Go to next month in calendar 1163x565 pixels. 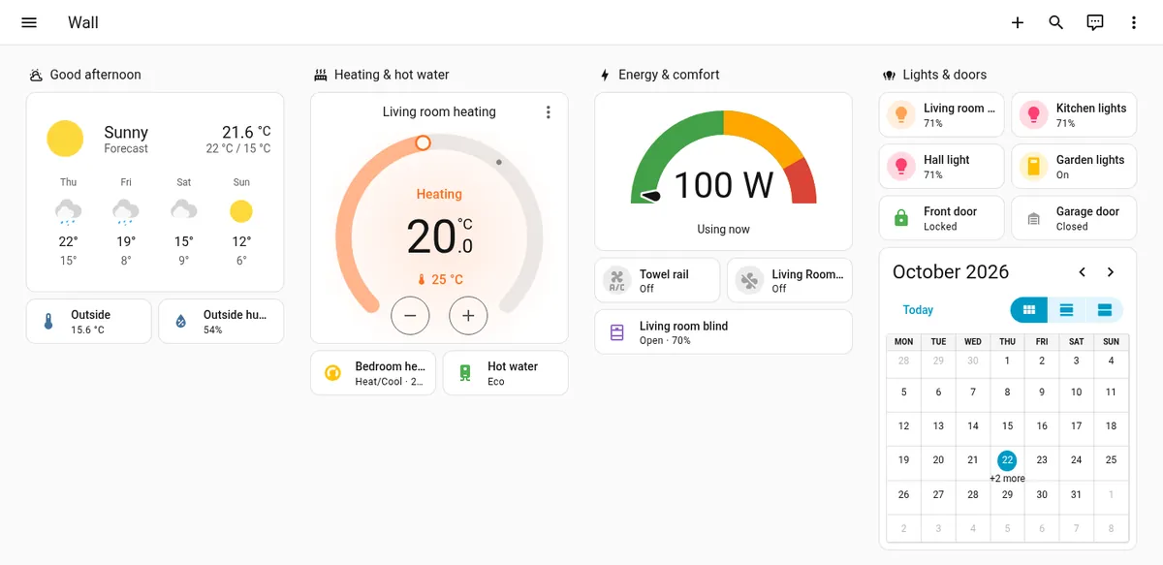[1111, 272]
